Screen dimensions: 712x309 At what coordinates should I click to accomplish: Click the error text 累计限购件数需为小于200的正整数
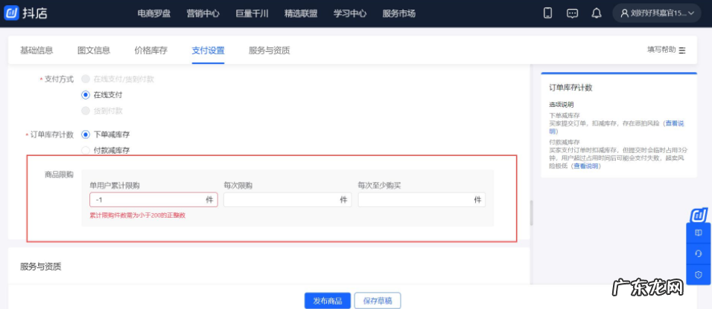138,215
